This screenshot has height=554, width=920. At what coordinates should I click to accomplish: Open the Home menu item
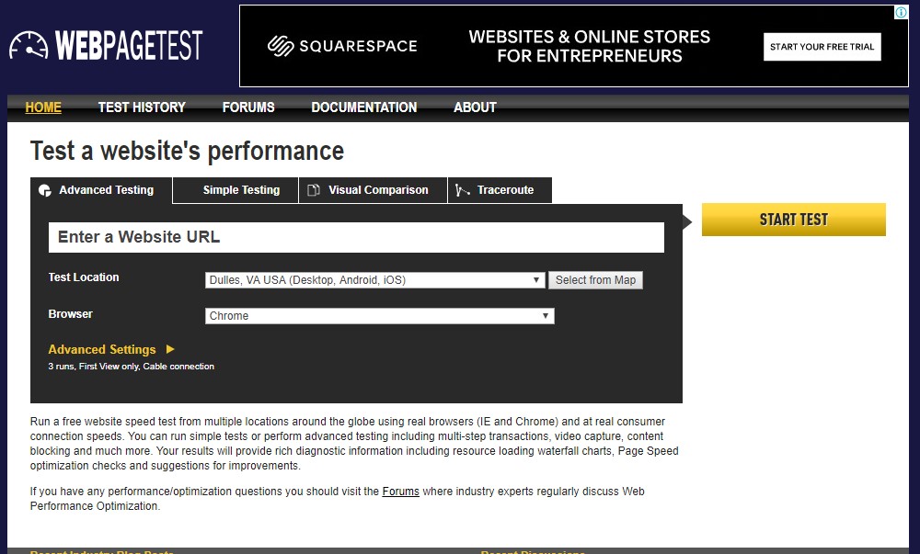pos(43,107)
